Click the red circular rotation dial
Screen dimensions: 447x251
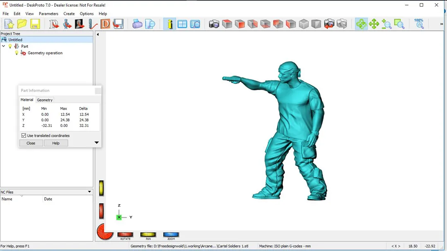click(105, 232)
